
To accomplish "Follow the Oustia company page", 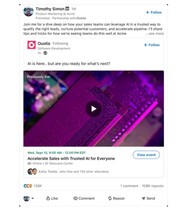I will pyautogui.click(x=152, y=45).
